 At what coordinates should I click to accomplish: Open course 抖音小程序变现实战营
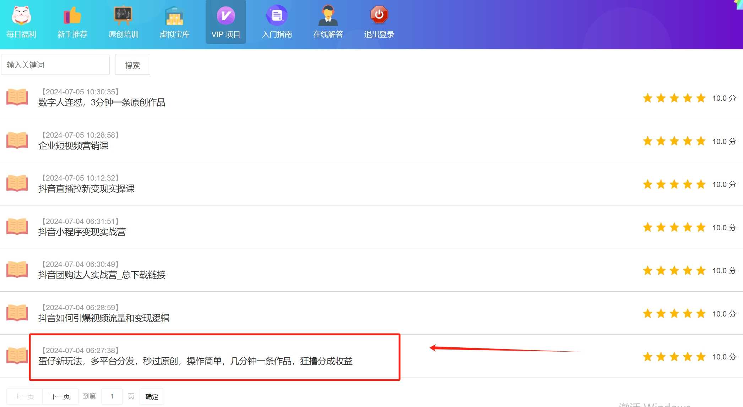tap(82, 232)
